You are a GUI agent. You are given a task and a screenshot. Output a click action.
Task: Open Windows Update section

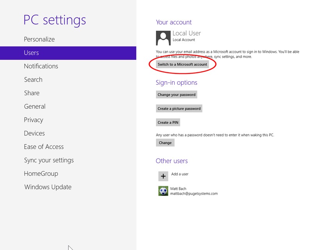coord(48,187)
